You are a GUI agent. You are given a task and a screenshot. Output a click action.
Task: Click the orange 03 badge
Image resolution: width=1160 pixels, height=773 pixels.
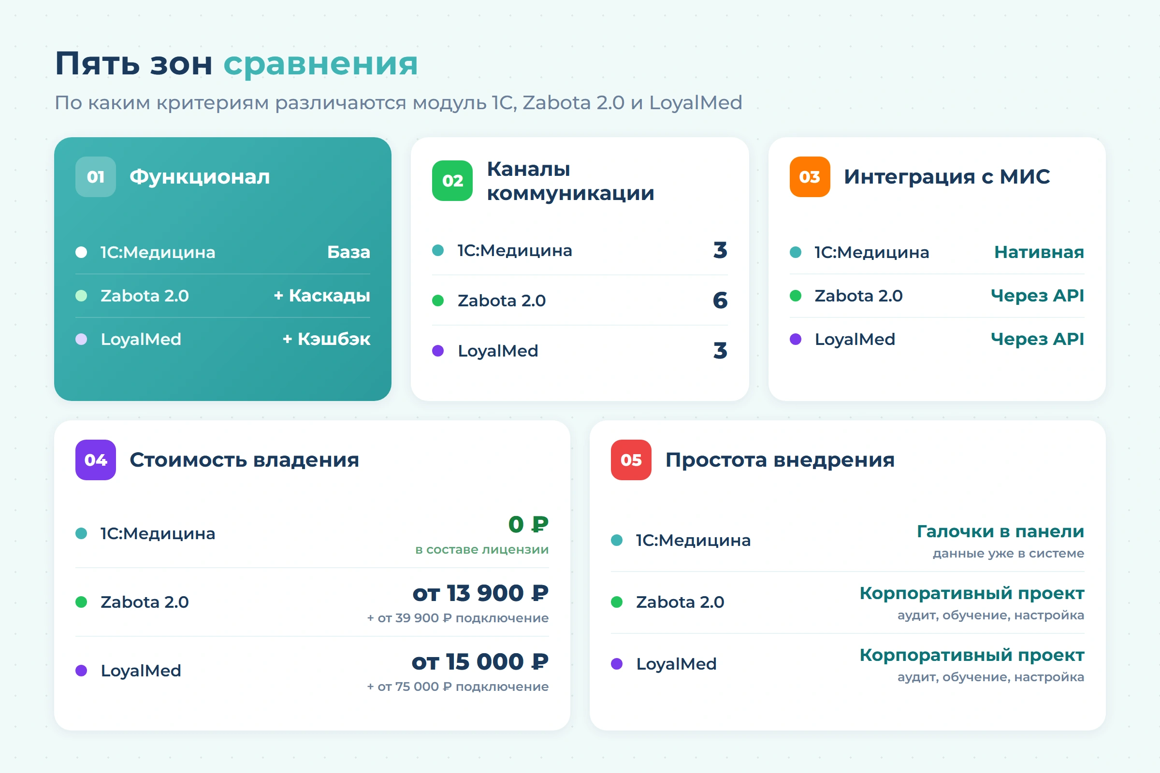click(x=810, y=177)
